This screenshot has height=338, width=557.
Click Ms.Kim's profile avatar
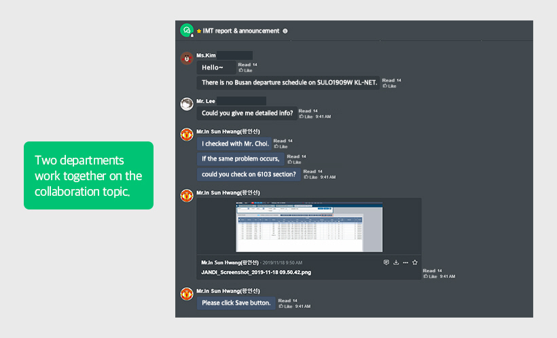pyautogui.click(x=187, y=58)
